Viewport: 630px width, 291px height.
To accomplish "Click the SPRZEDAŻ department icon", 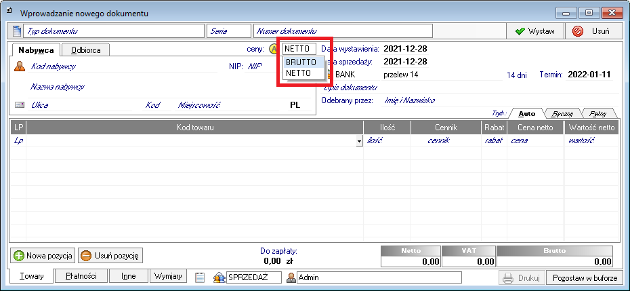I will 219,277.
